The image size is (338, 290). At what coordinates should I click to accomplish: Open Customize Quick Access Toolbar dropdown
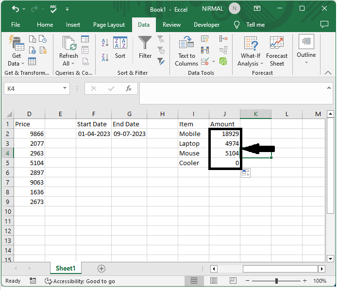[67, 9]
